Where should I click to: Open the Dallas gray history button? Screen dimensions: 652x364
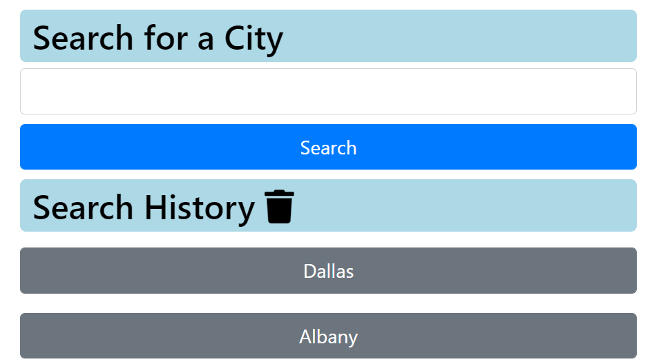coord(328,271)
